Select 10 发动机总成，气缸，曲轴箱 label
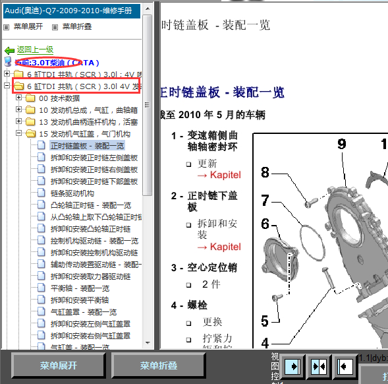Viewport: 388px width, 384px height. pos(88,110)
